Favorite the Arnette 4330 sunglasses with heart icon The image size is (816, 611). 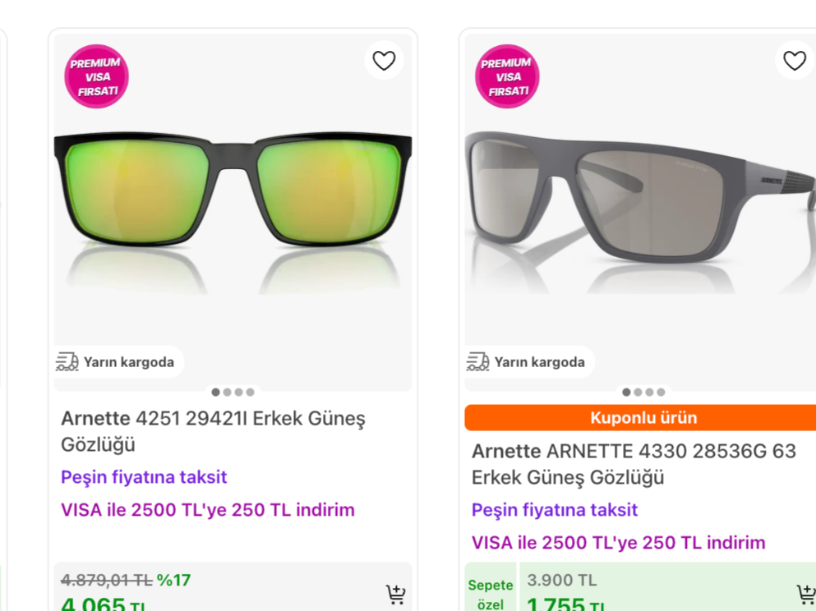click(795, 60)
